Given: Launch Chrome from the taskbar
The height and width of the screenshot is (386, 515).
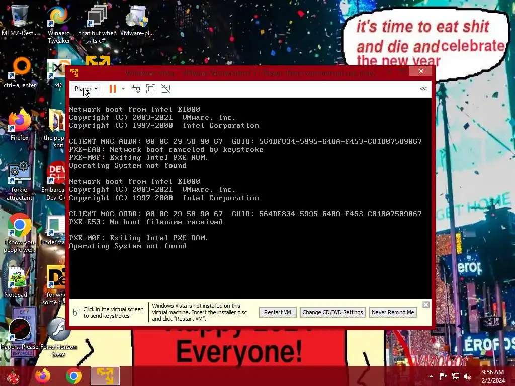Looking at the screenshot, I should click(x=73, y=376).
